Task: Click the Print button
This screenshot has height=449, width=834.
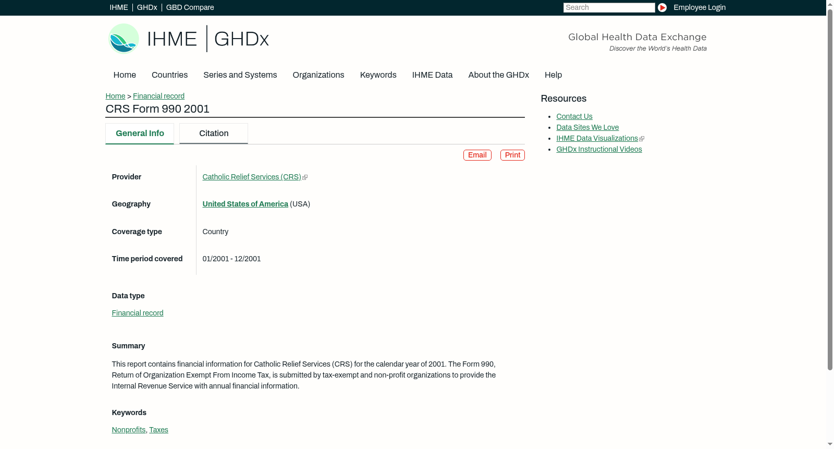Action: pyautogui.click(x=512, y=155)
